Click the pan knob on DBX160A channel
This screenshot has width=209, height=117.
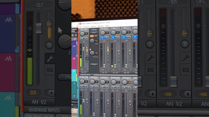pyautogui.click(x=124, y=82)
